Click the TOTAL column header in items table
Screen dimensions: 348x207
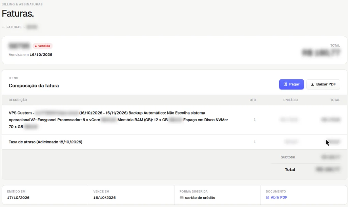click(335, 100)
